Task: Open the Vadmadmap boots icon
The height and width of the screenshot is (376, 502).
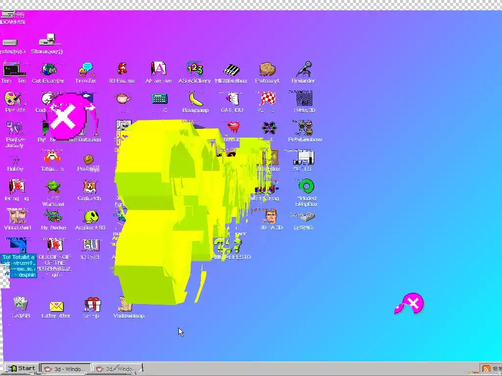Action: click(x=125, y=304)
